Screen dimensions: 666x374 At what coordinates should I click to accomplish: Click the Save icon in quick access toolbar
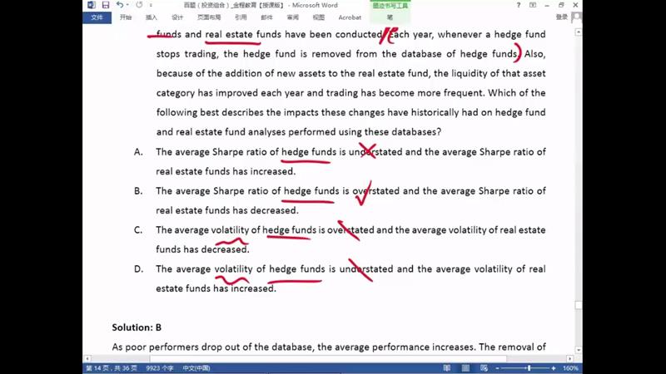coord(106,5)
